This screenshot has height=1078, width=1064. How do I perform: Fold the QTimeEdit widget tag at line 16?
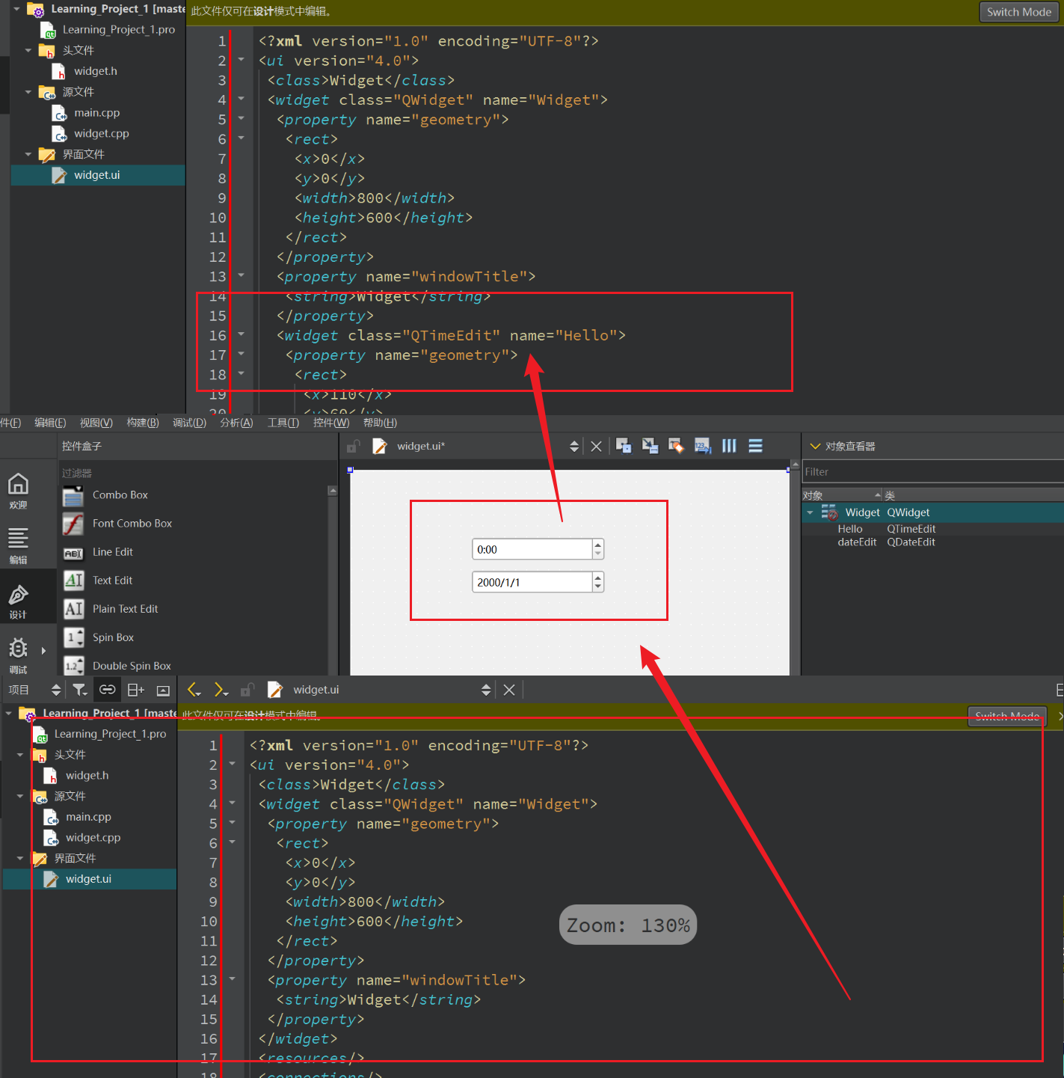[x=241, y=334]
